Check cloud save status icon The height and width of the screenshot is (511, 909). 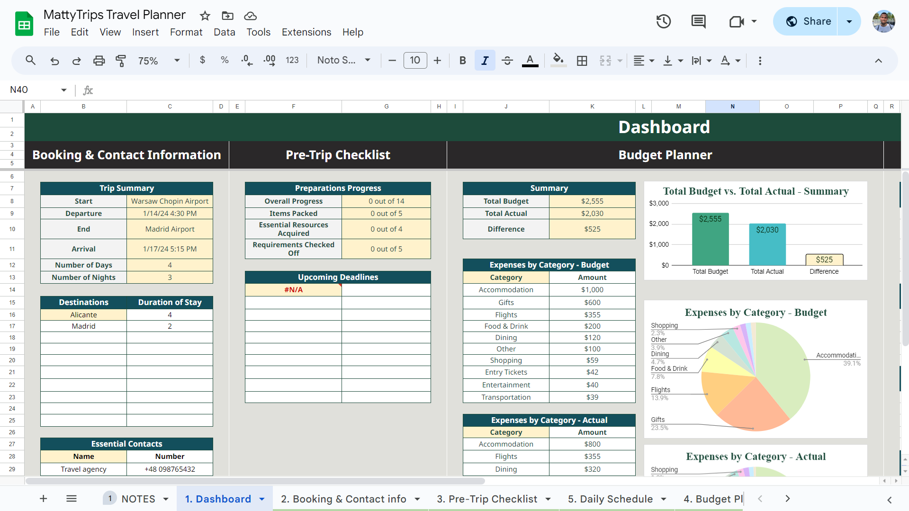[x=250, y=16]
